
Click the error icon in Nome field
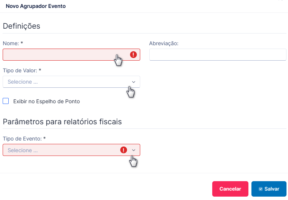click(x=133, y=55)
